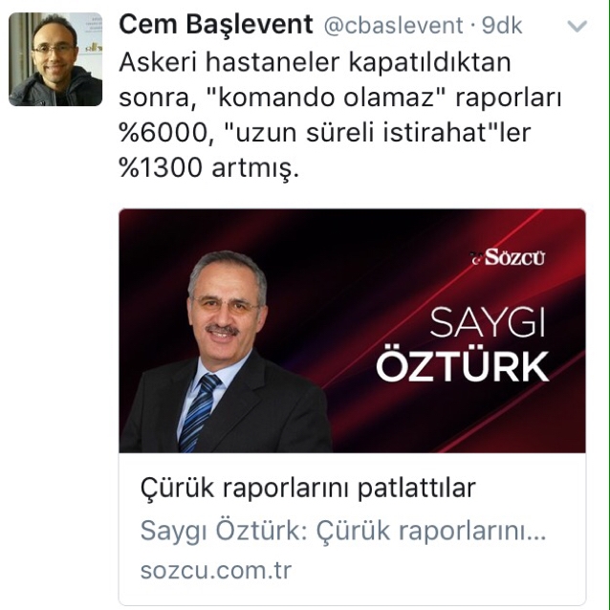Click the Cem Başlevent display name
610x610 pixels.
click(216, 25)
